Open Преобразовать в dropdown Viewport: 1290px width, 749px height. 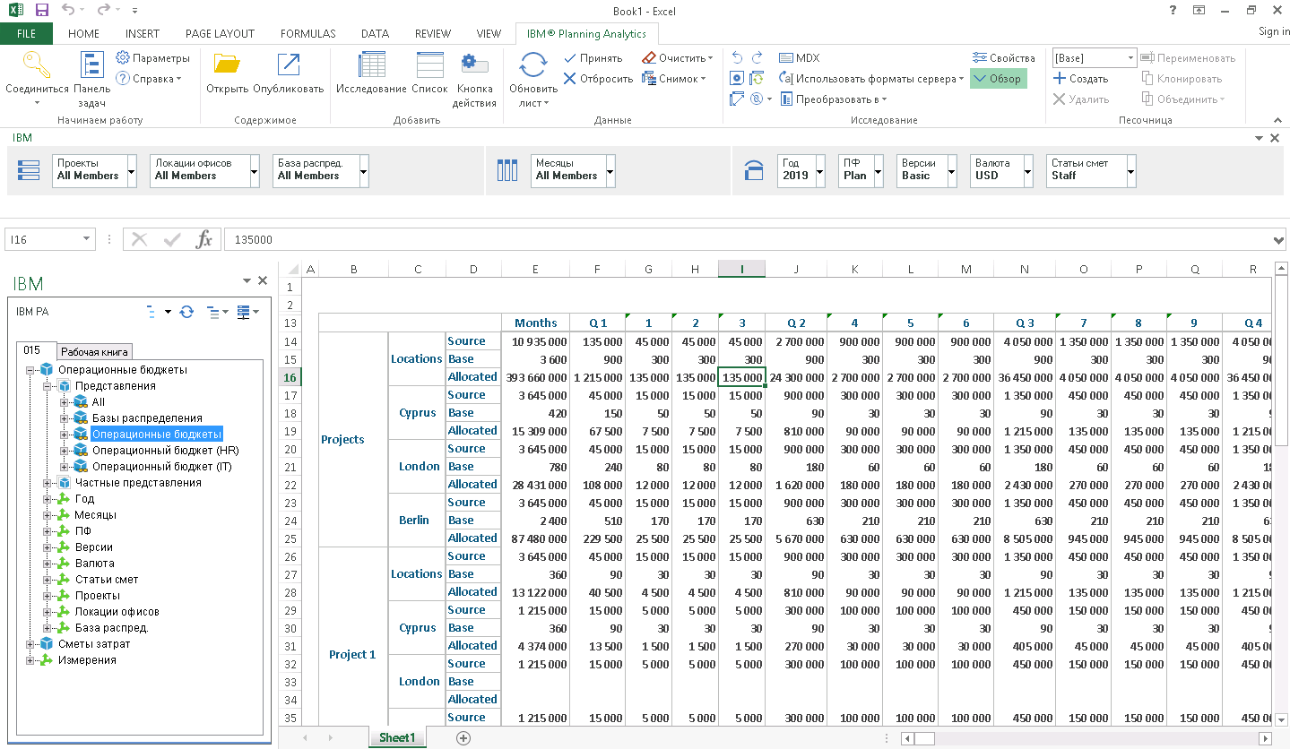coord(833,99)
